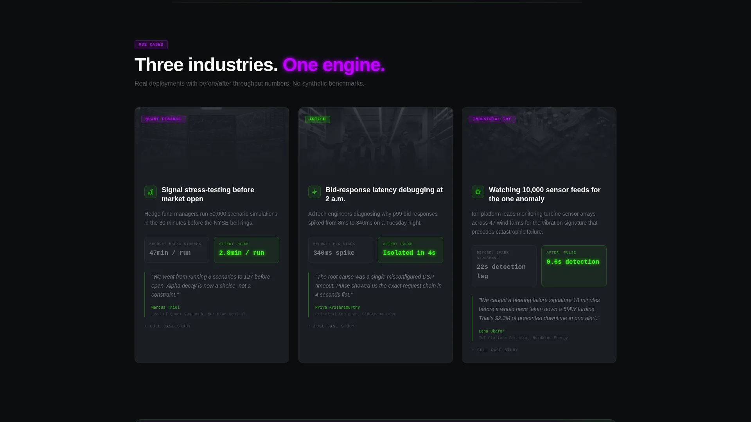
Task: Open the AdTech full case study link
Action: (331, 326)
